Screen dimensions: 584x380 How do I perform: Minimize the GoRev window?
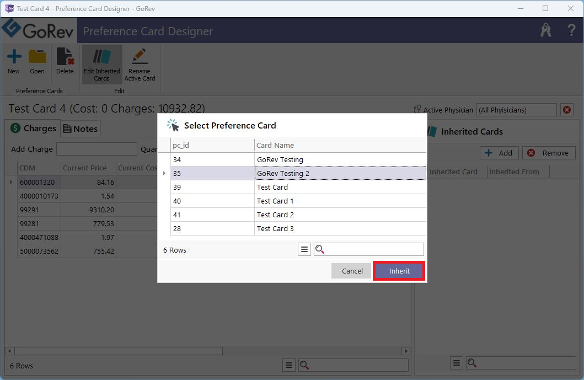[x=521, y=9]
